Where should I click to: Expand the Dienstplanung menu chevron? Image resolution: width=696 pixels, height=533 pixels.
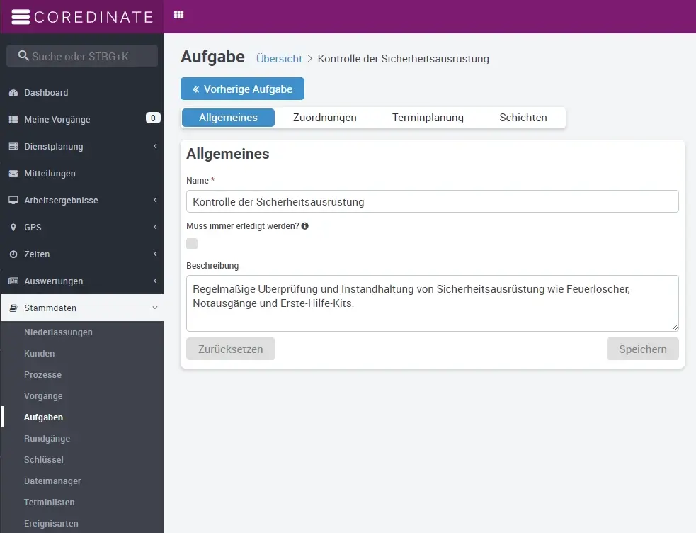tap(154, 147)
